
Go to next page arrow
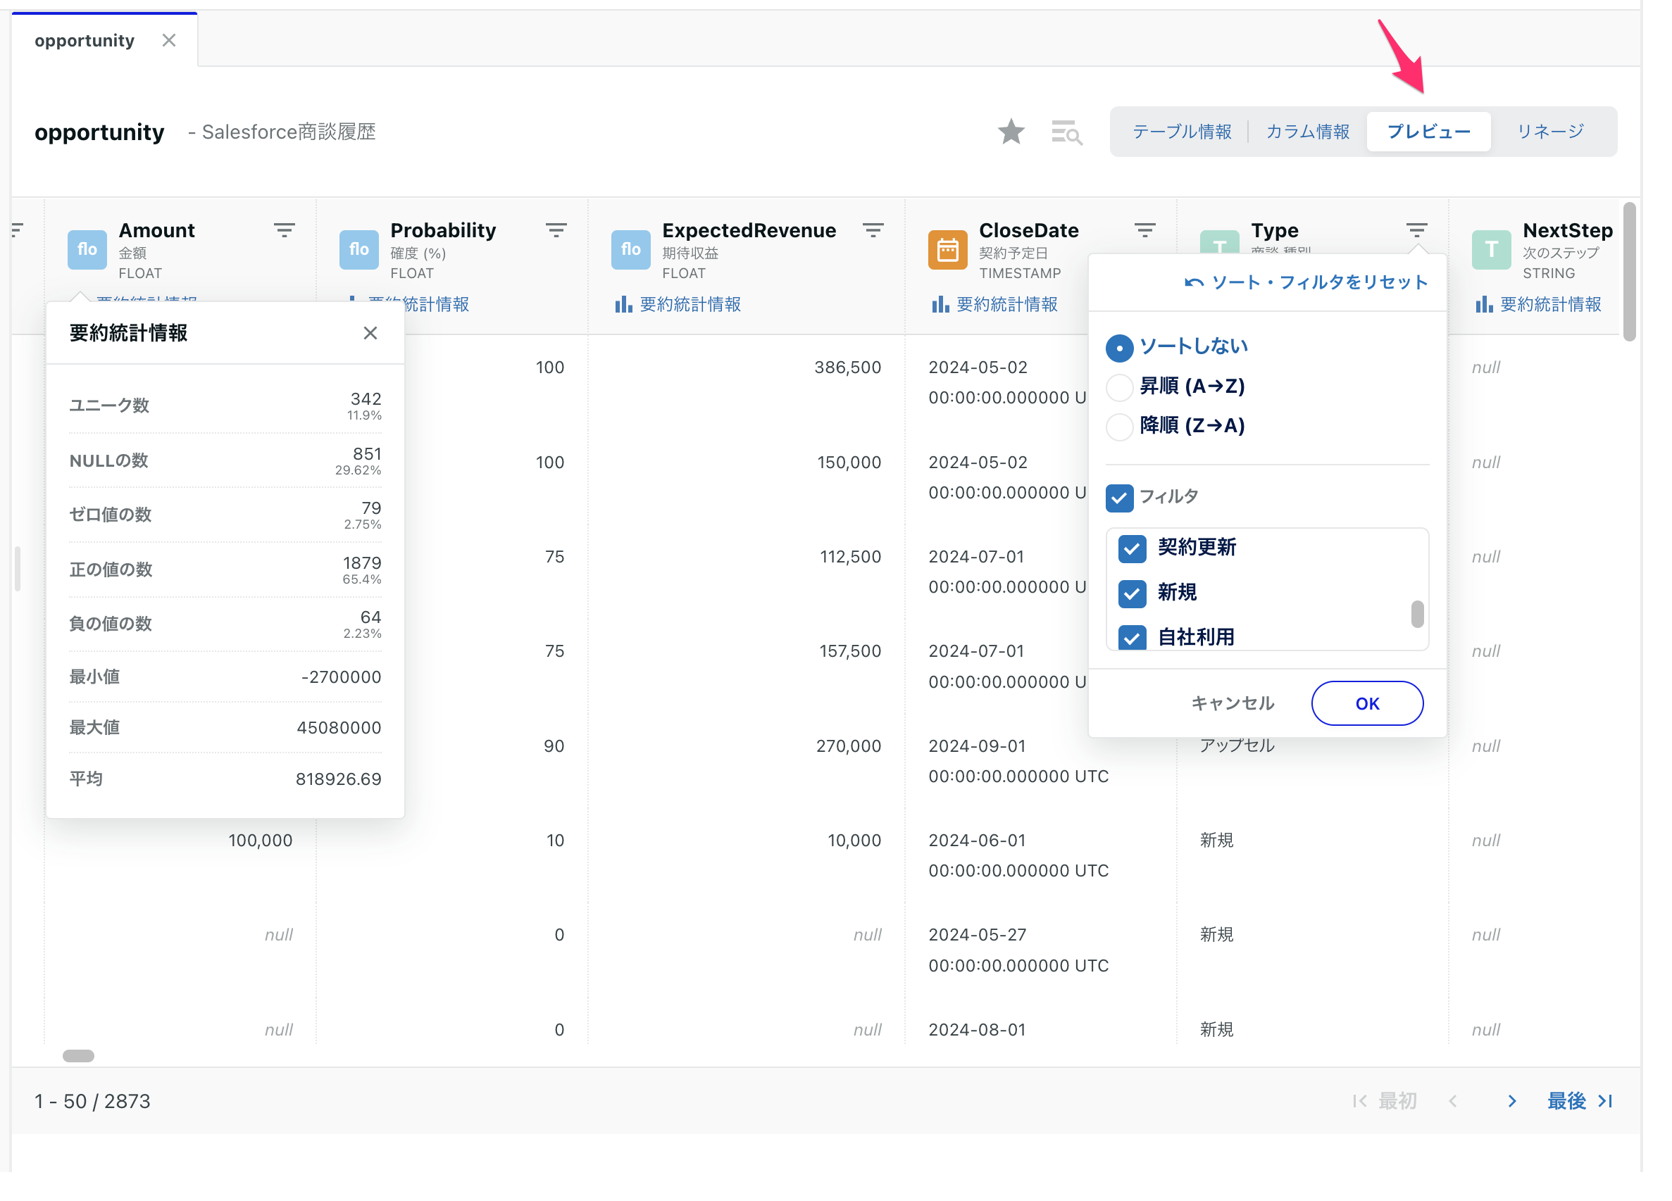click(1511, 1100)
